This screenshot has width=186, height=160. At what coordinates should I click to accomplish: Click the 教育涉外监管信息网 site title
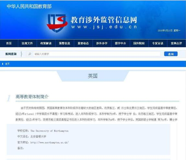pyautogui.click(x=104, y=20)
